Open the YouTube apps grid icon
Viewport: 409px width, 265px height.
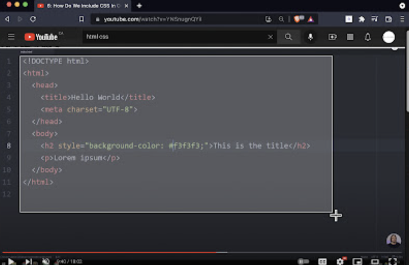[350, 37]
